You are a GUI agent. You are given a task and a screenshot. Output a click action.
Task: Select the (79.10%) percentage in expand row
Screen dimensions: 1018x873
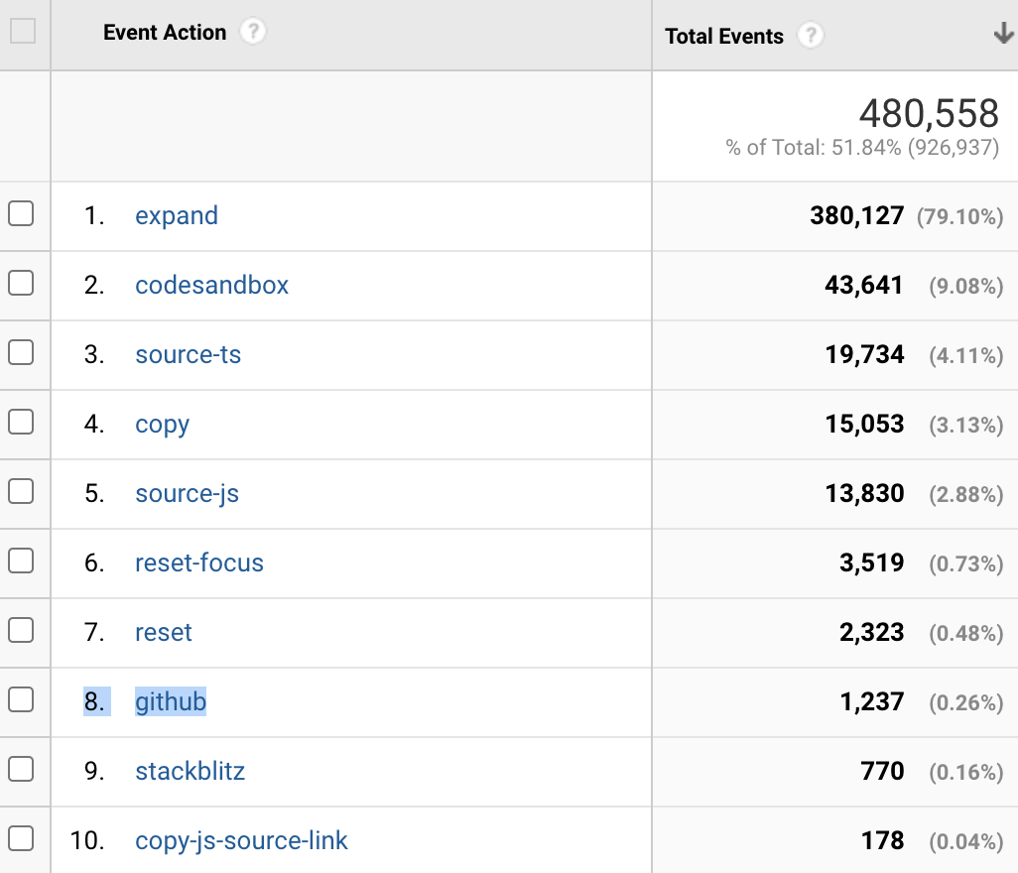(x=960, y=216)
